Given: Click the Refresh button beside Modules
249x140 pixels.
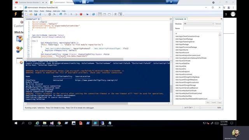Looking at the screenshot, I should click(218, 24).
